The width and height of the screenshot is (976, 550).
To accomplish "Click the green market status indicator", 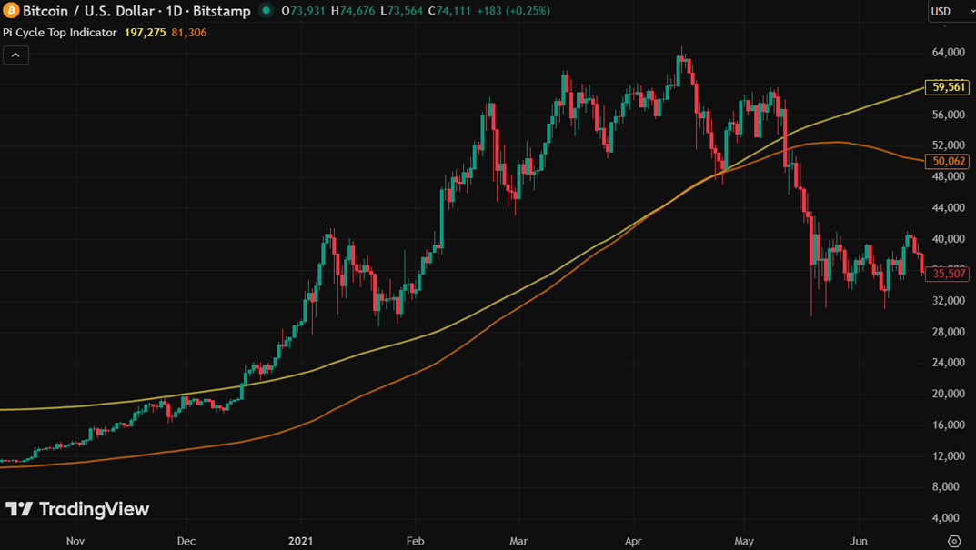I will pos(266,11).
